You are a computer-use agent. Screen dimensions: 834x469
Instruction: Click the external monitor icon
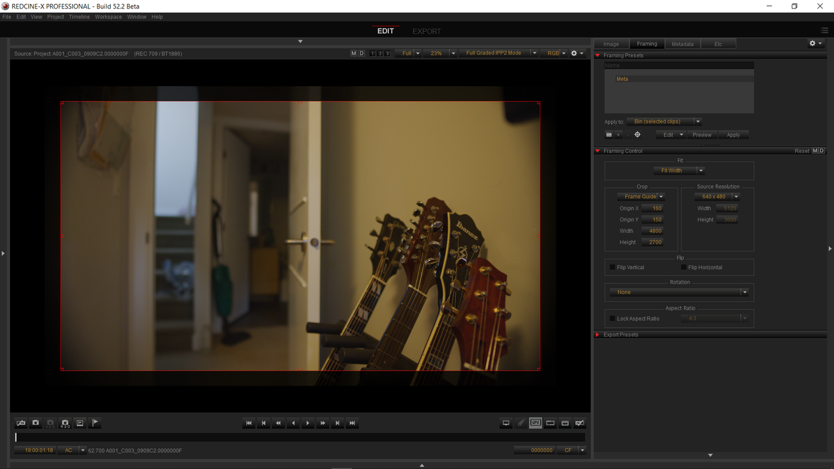506,423
